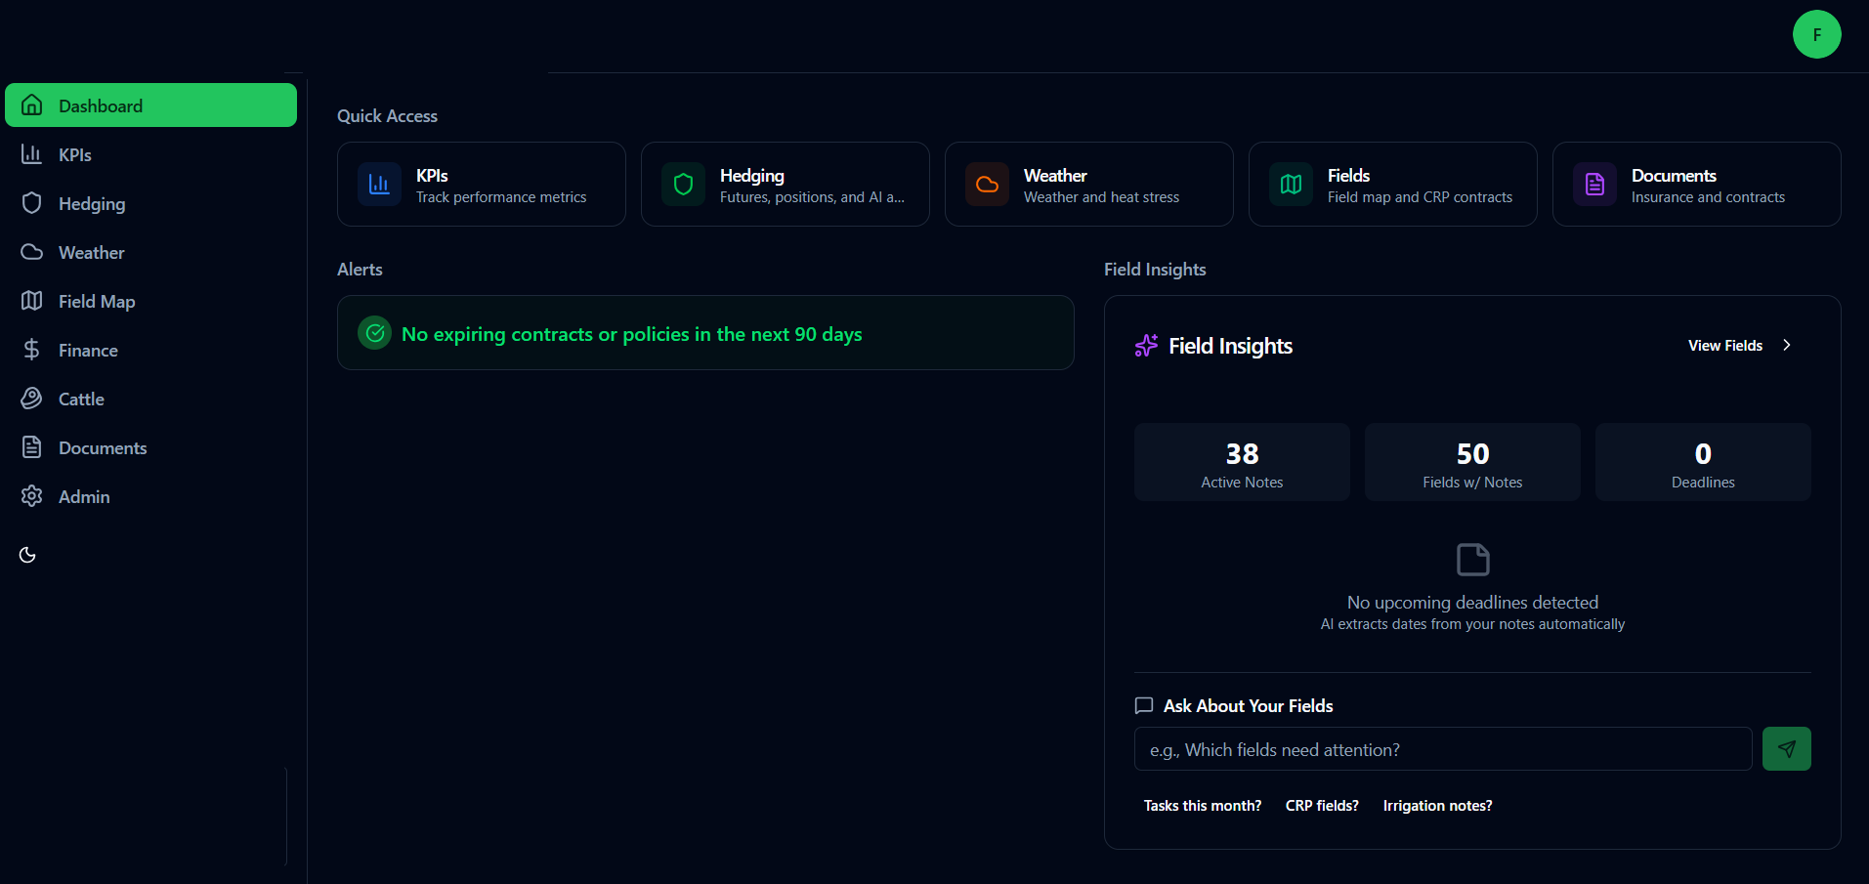Click the purple Documents icon in Quick Access
1869x884 pixels.
(1594, 184)
